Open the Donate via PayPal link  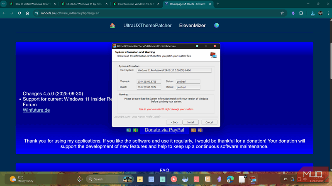(164, 130)
